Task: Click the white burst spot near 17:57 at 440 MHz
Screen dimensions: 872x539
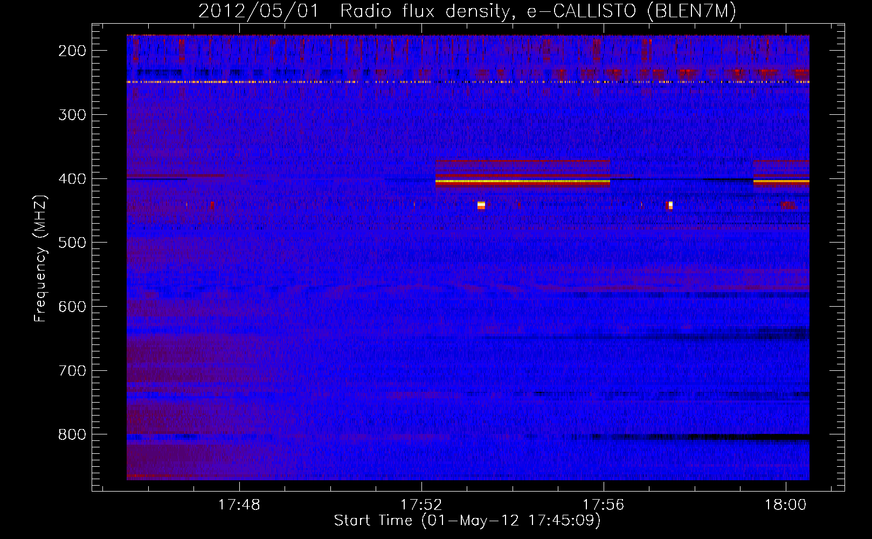Action: click(x=670, y=205)
